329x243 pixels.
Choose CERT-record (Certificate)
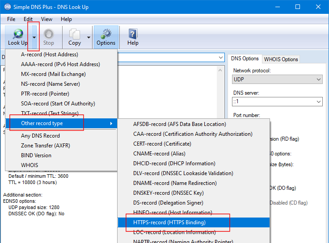tap(194, 144)
